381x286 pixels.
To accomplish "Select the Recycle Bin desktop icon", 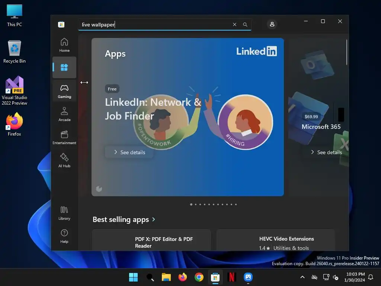I will tap(15, 52).
